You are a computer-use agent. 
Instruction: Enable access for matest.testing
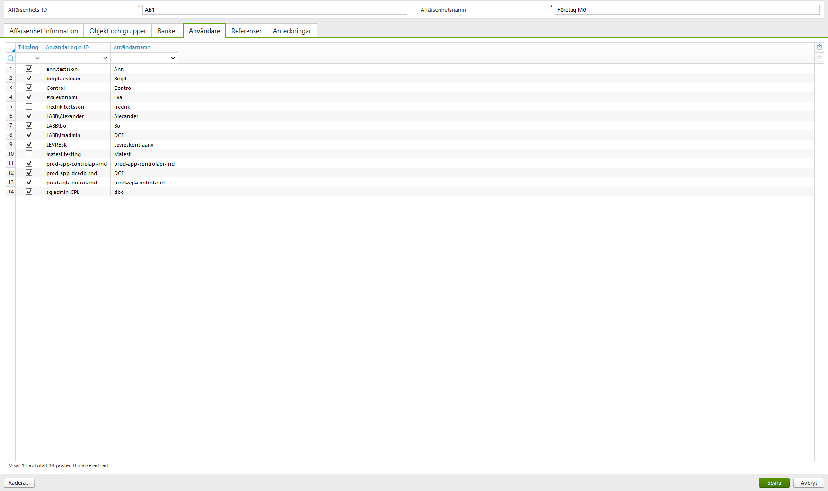pyautogui.click(x=29, y=154)
